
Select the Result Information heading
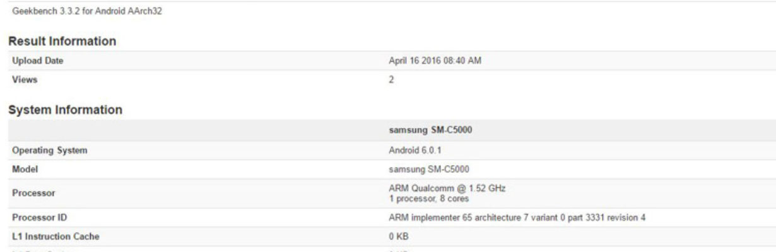(61, 41)
